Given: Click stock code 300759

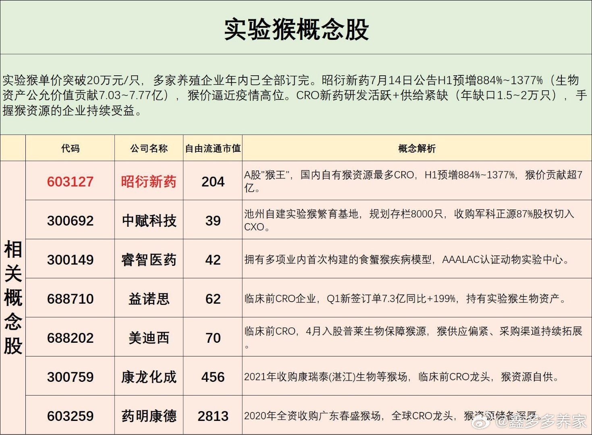Looking at the screenshot, I should [70, 377].
